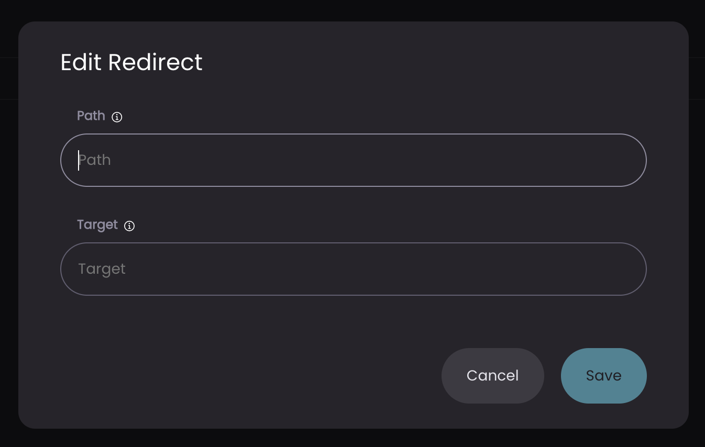705x447 pixels.
Task: Click the info icon beside Target label
Action: (x=129, y=226)
